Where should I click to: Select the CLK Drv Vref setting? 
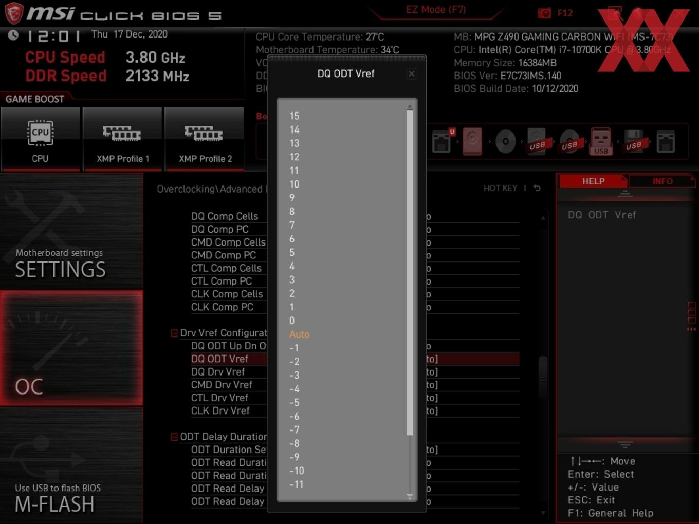point(220,411)
